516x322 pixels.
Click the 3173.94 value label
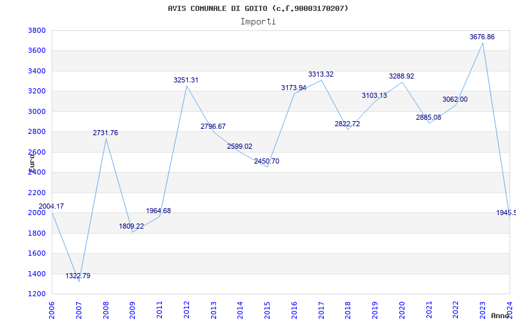(293, 88)
